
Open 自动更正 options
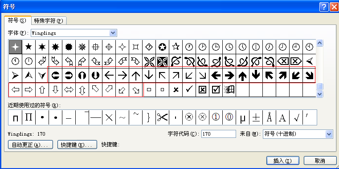pos(30,145)
